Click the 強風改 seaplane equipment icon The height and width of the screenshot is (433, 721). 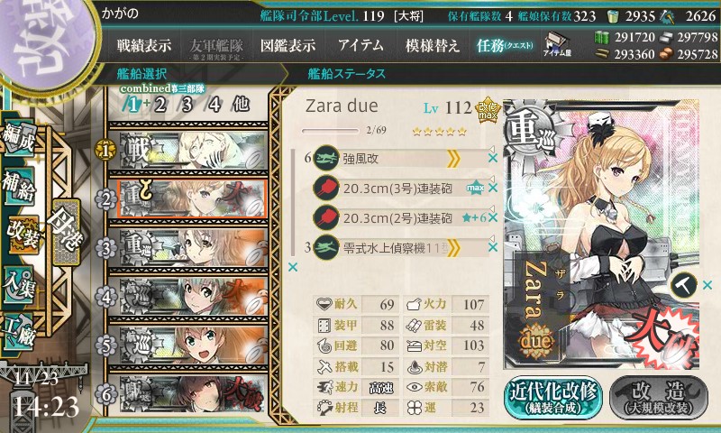325,158
